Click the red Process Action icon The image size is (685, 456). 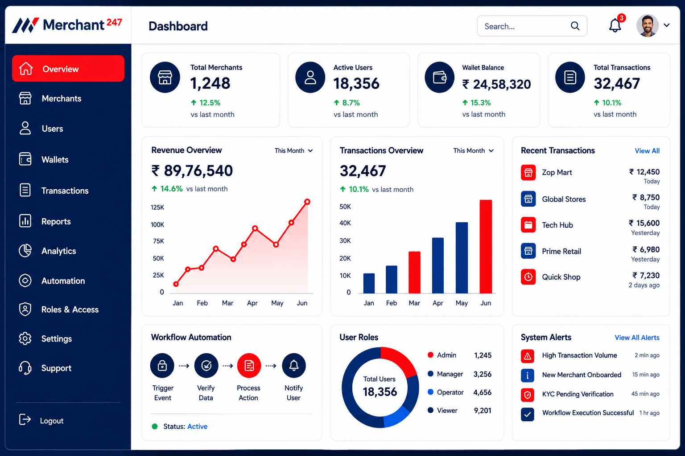(249, 366)
